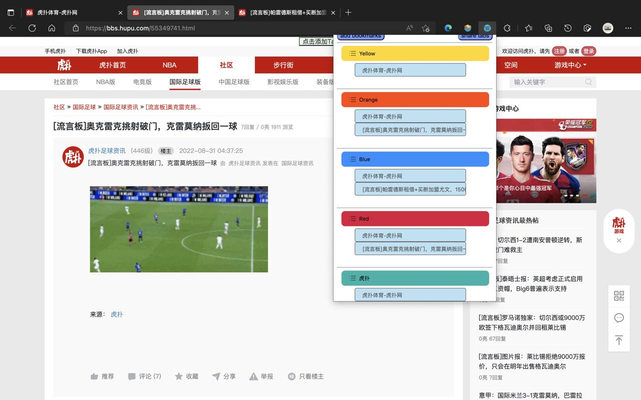Open 下载虎扑App link
641x400 pixels.
[92, 51]
